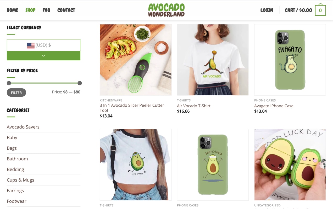This screenshot has width=333, height=209.
Task: Open the avocado slicer tool product image
Action: [136, 60]
